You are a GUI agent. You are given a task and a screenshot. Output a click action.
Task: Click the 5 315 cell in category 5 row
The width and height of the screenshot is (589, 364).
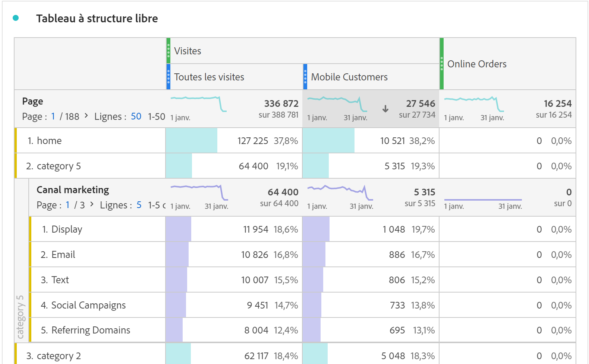pyautogui.click(x=395, y=166)
